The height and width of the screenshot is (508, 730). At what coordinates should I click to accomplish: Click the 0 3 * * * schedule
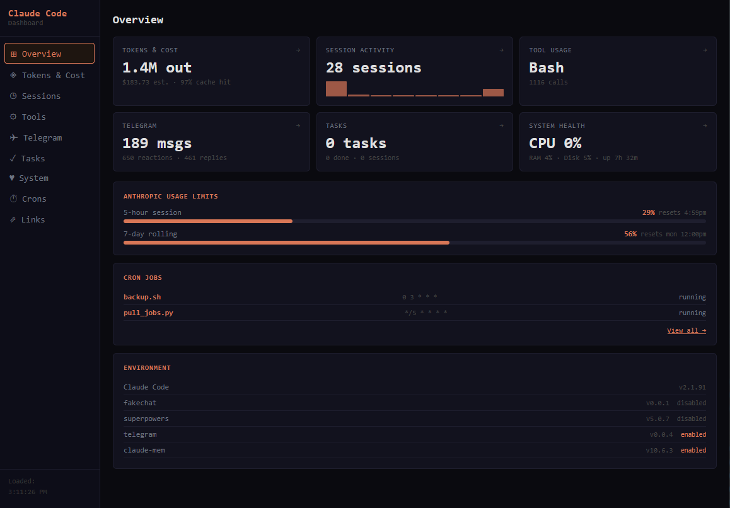(x=419, y=297)
